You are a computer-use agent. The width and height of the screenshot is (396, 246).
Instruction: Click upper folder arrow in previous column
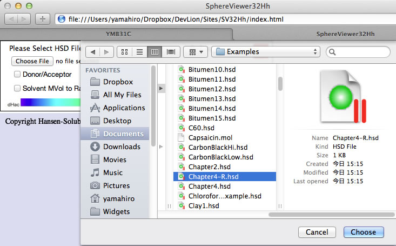pyautogui.click(x=161, y=89)
